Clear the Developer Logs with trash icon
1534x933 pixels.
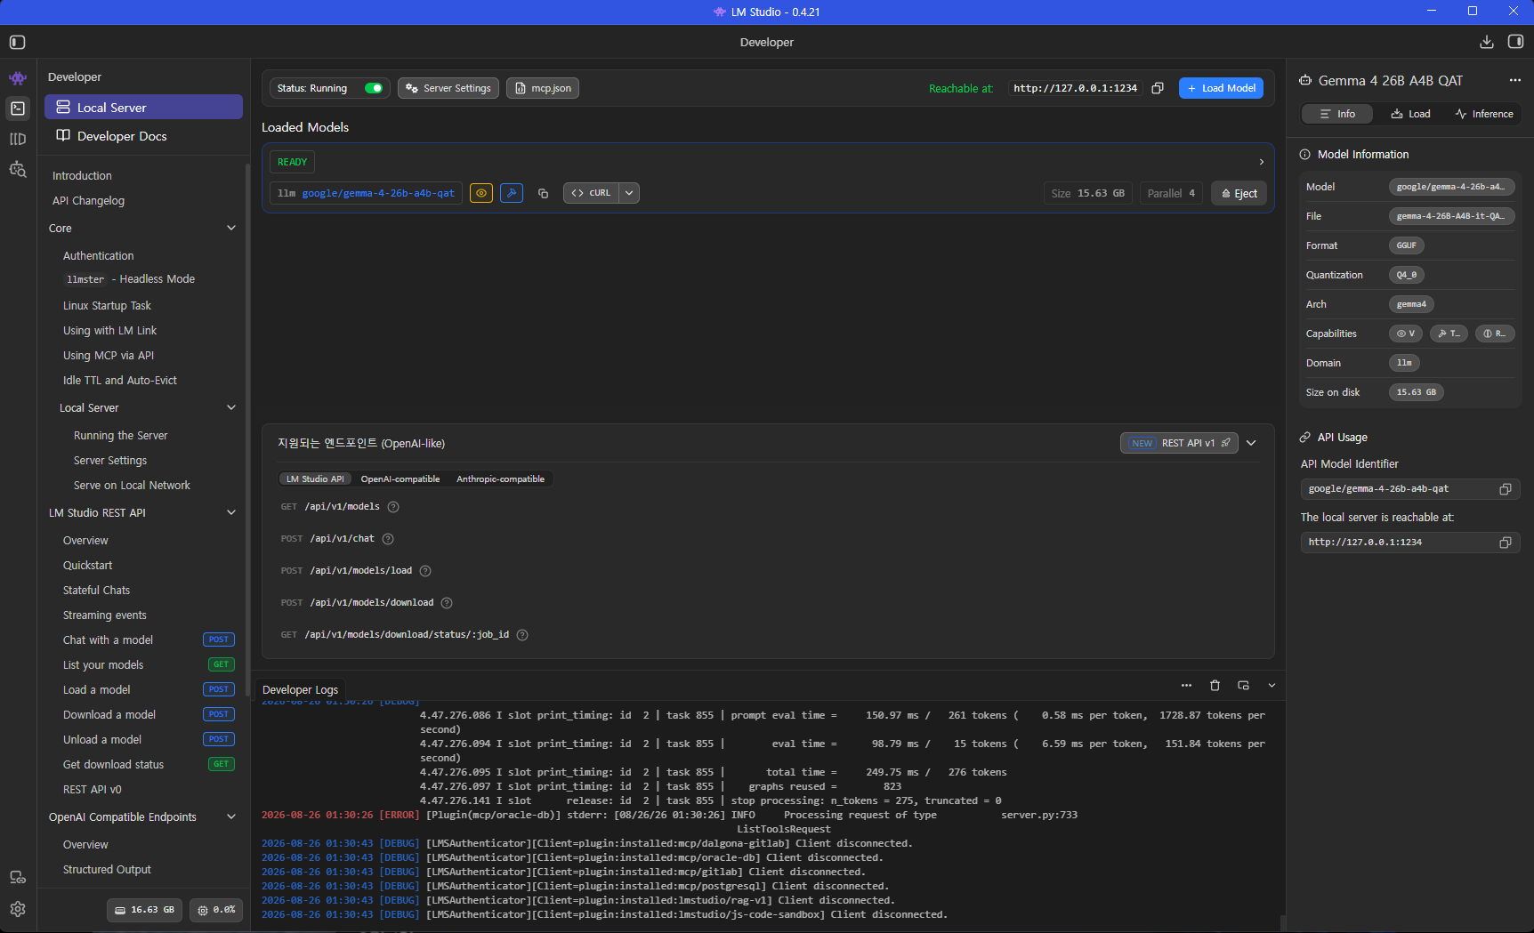(1215, 686)
